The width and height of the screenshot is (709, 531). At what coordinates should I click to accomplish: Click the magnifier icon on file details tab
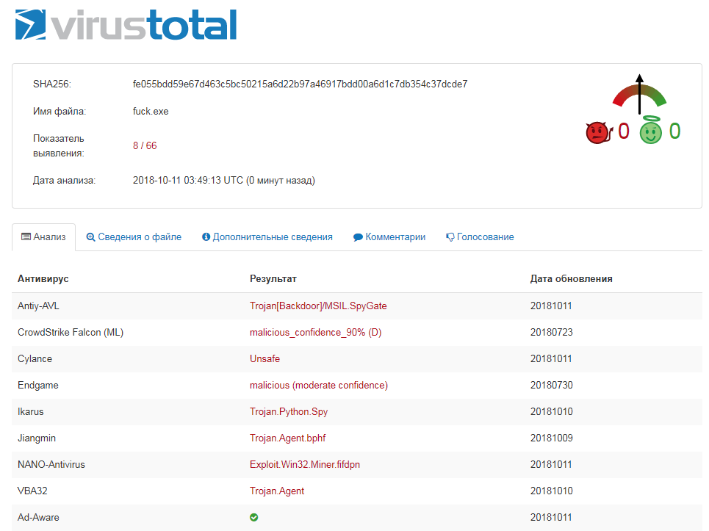(x=90, y=236)
